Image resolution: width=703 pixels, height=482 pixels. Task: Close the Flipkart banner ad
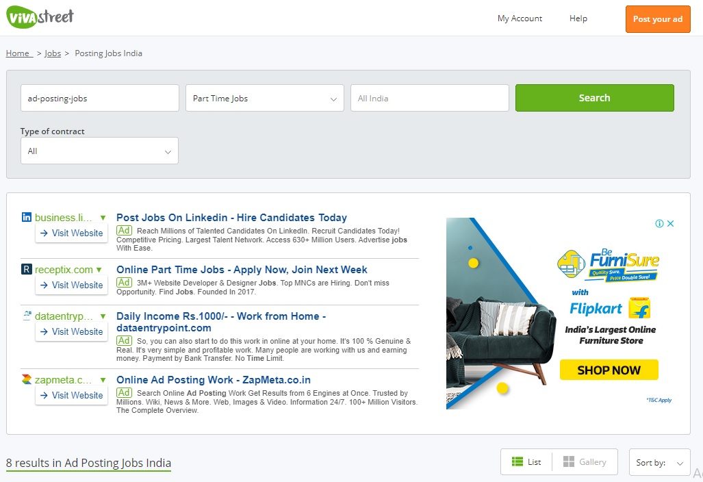click(670, 223)
